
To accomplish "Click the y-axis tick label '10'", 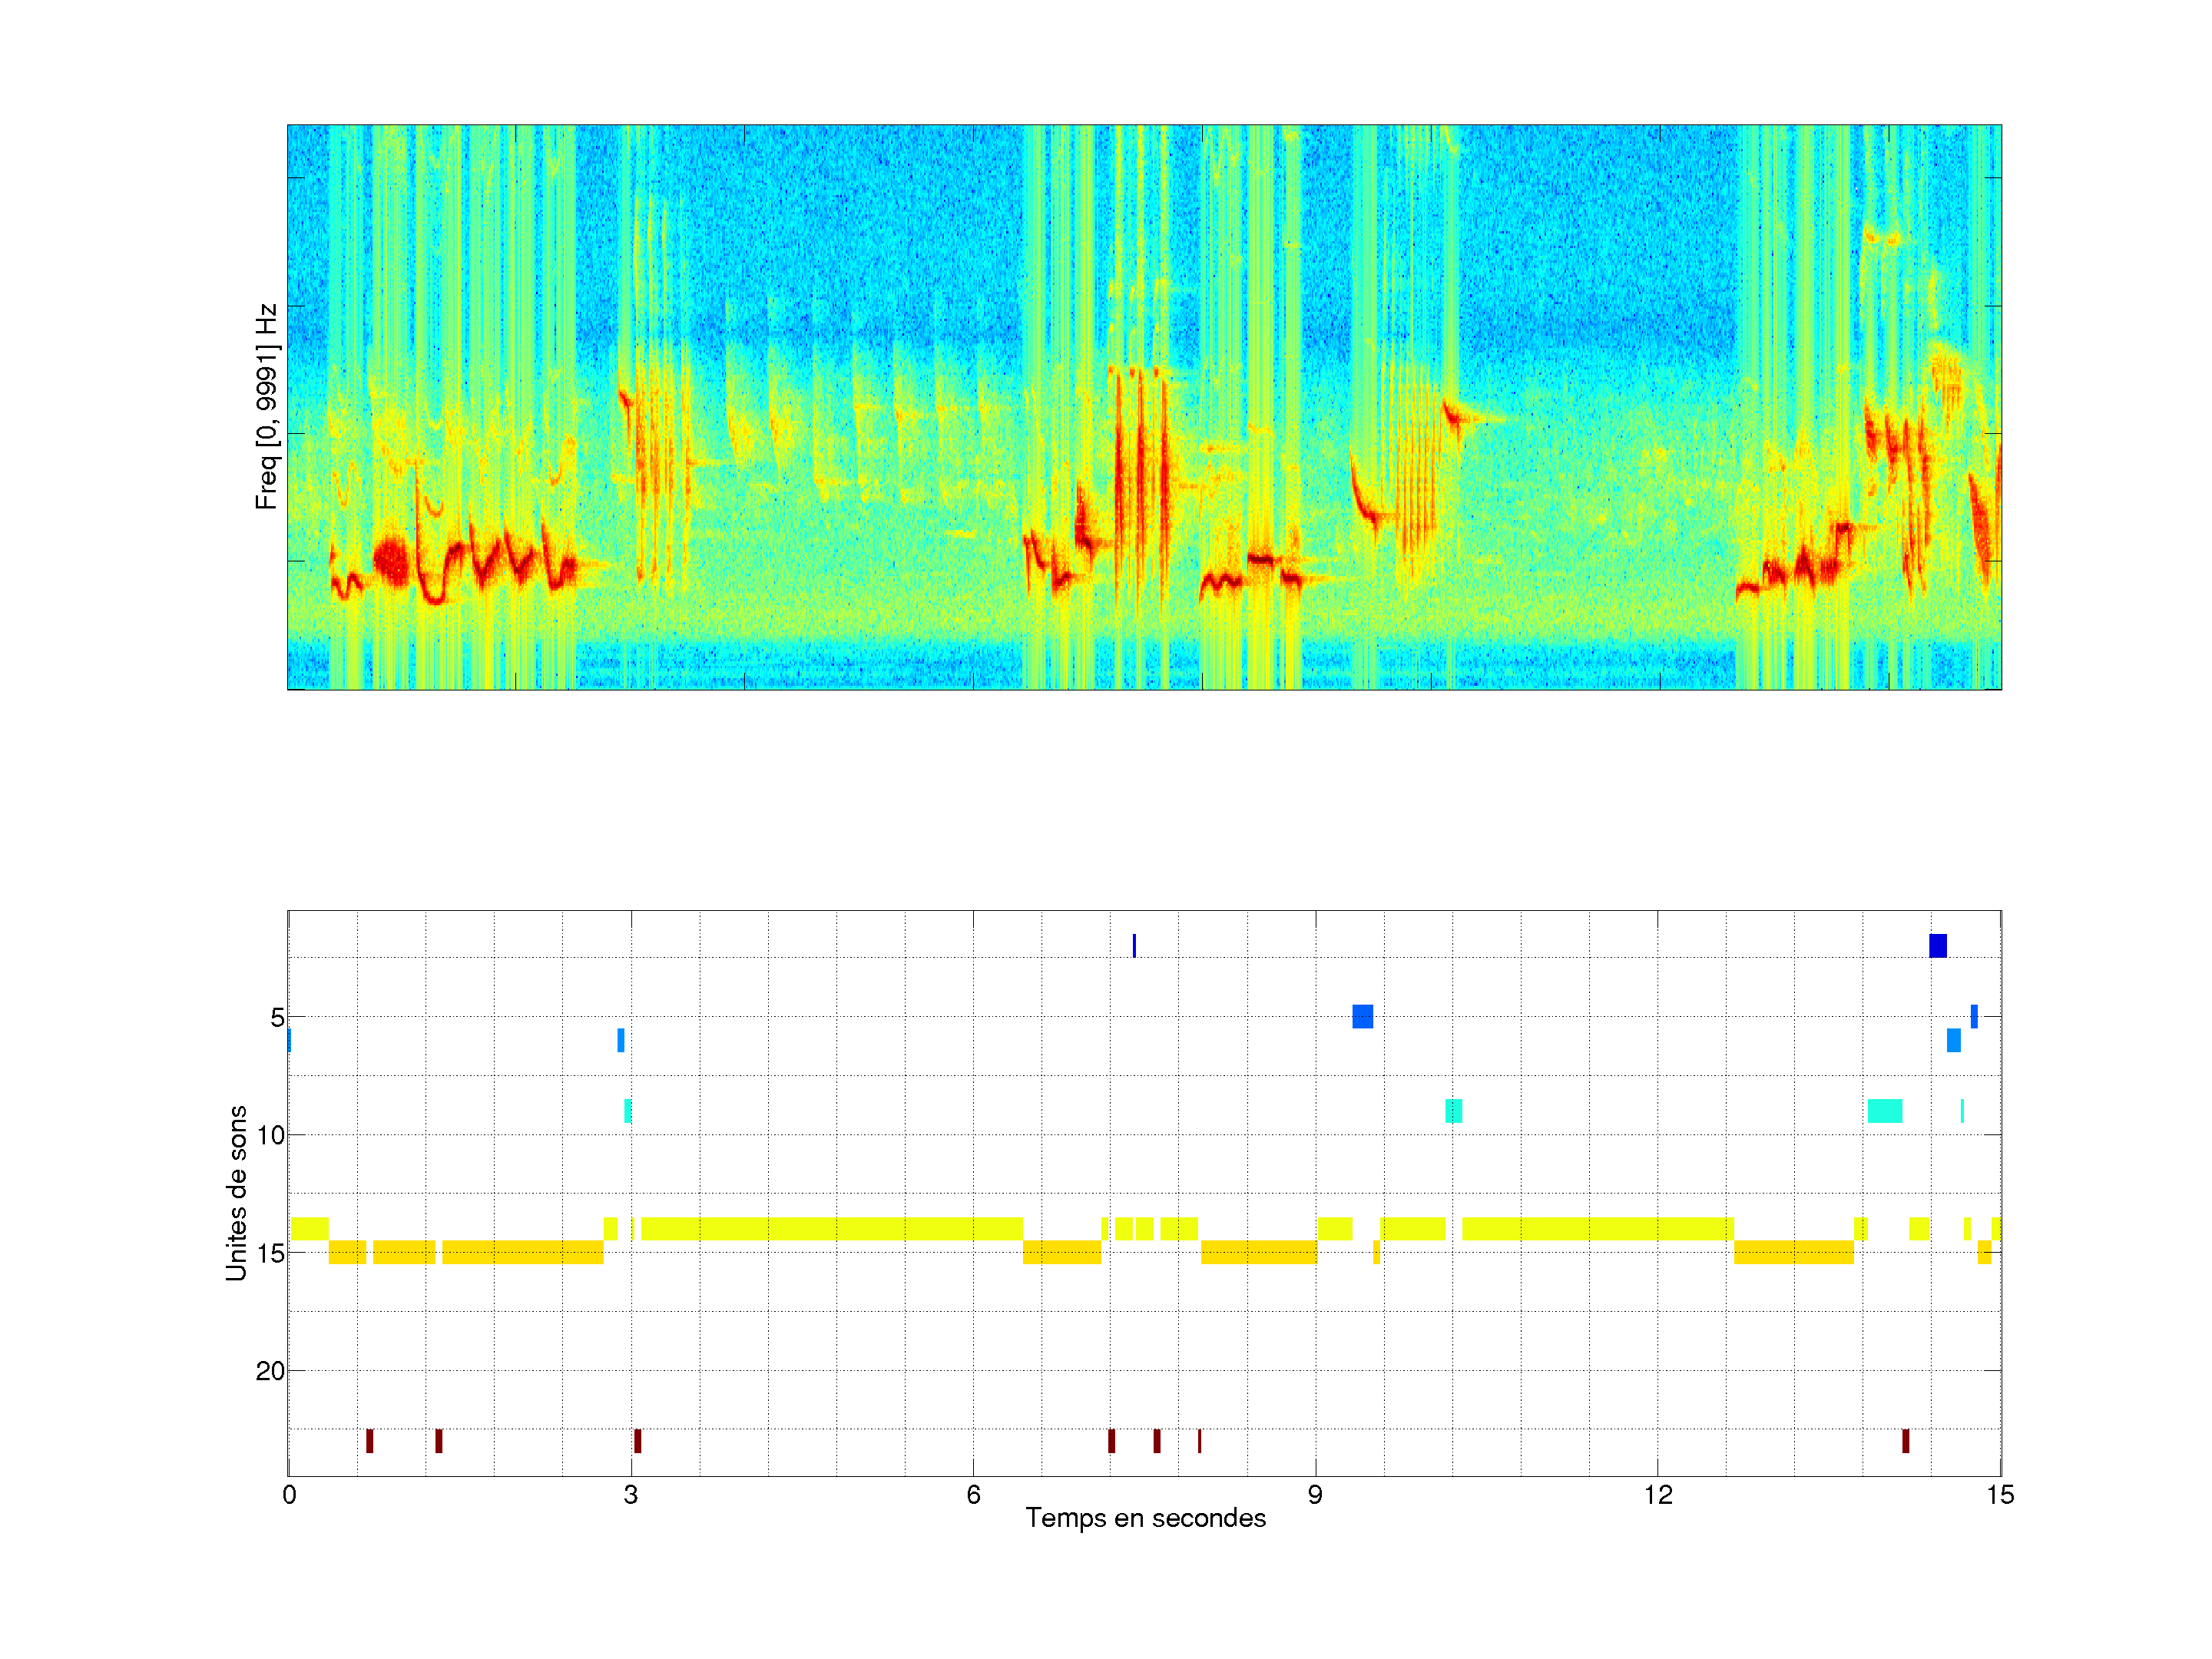I will tap(270, 1135).
